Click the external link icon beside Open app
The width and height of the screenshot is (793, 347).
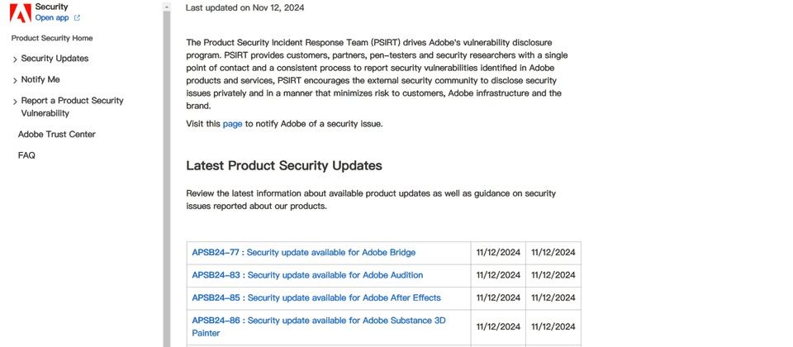coord(77,17)
